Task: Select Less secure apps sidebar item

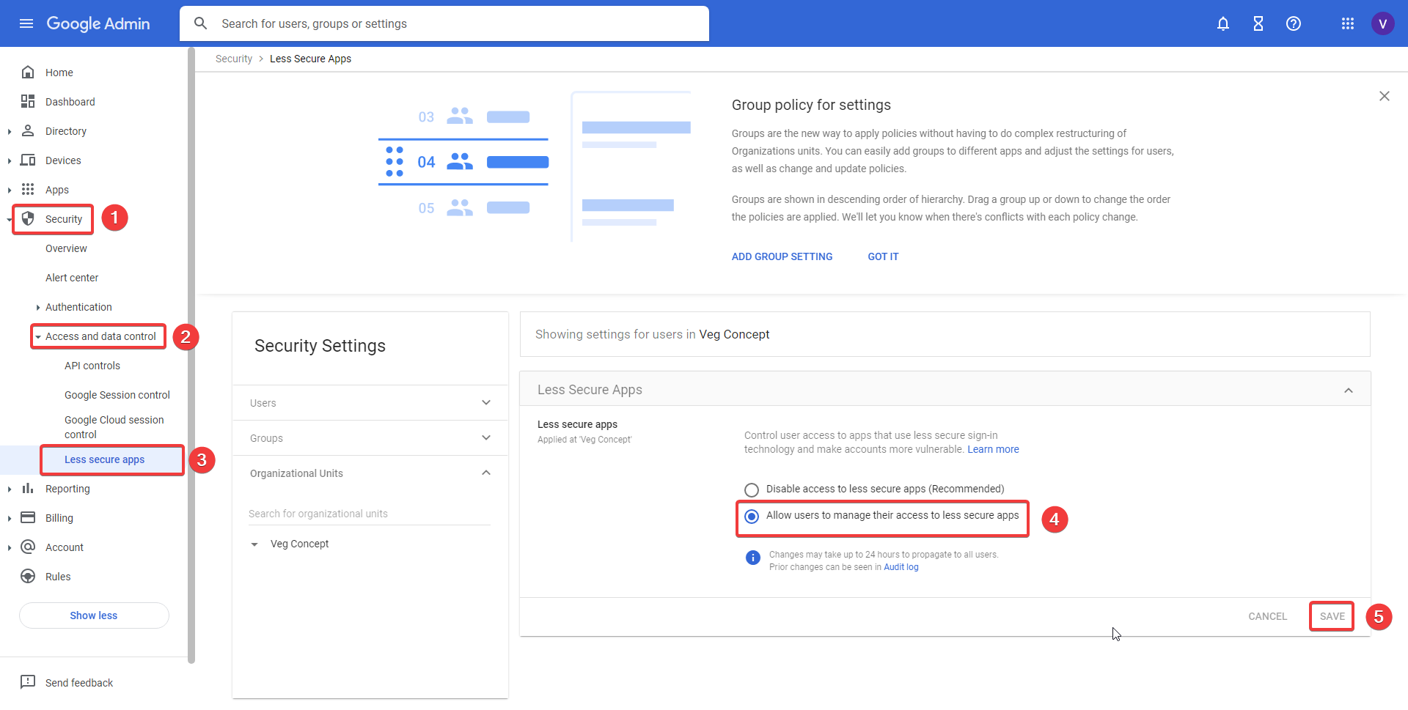Action: [104, 459]
